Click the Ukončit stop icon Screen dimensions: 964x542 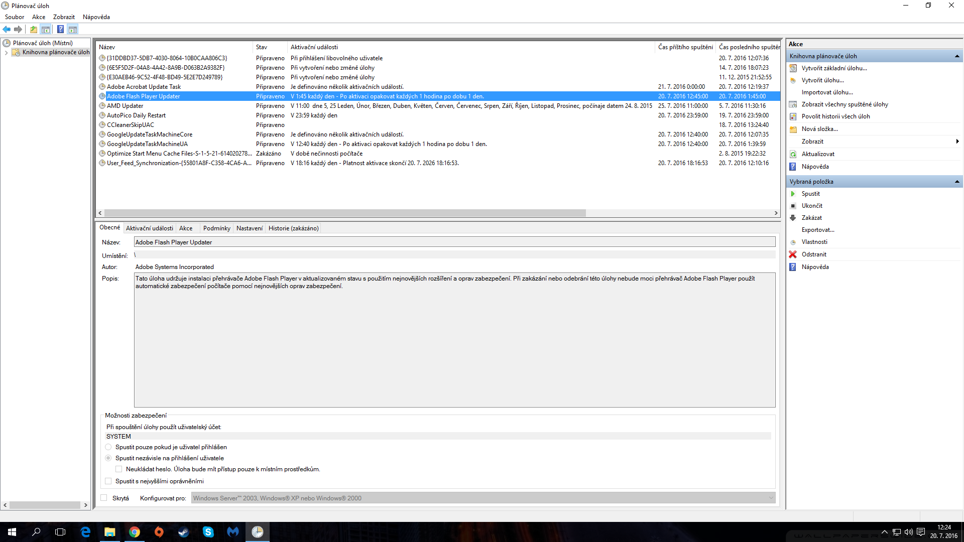click(793, 206)
